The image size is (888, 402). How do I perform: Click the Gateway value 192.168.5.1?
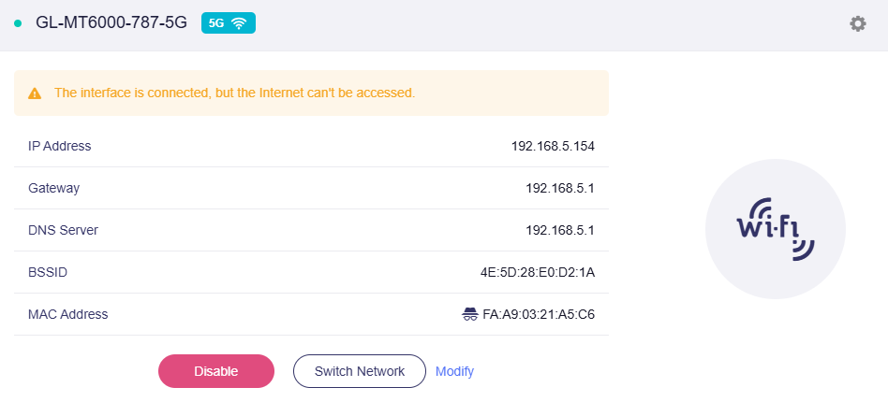(x=560, y=188)
